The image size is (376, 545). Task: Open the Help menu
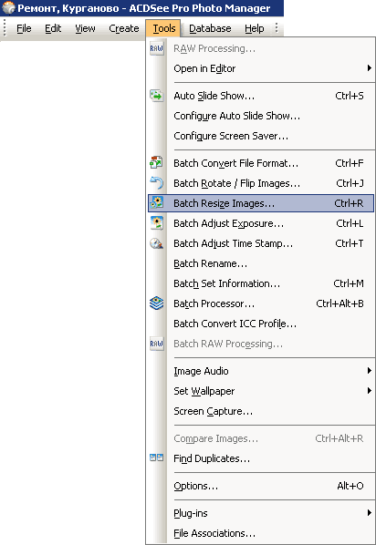point(254,28)
